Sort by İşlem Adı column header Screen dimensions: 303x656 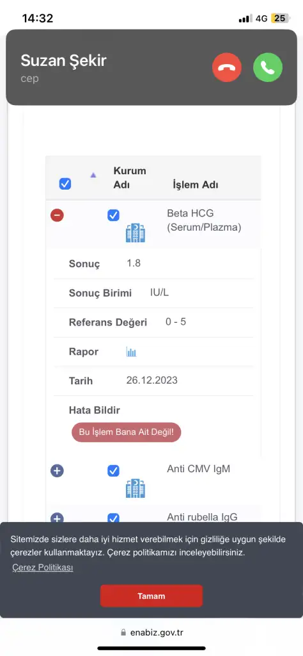click(196, 185)
